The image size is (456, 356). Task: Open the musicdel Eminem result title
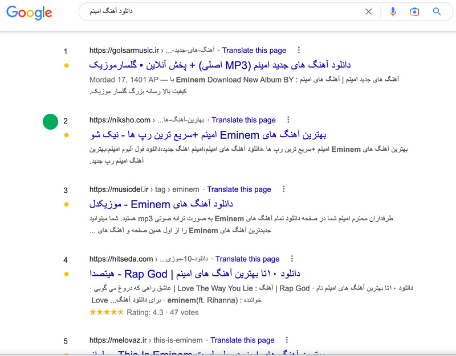[x=161, y=204]
